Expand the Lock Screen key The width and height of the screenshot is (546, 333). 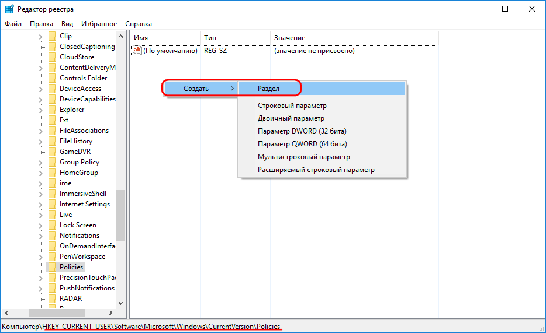[40, 225]
